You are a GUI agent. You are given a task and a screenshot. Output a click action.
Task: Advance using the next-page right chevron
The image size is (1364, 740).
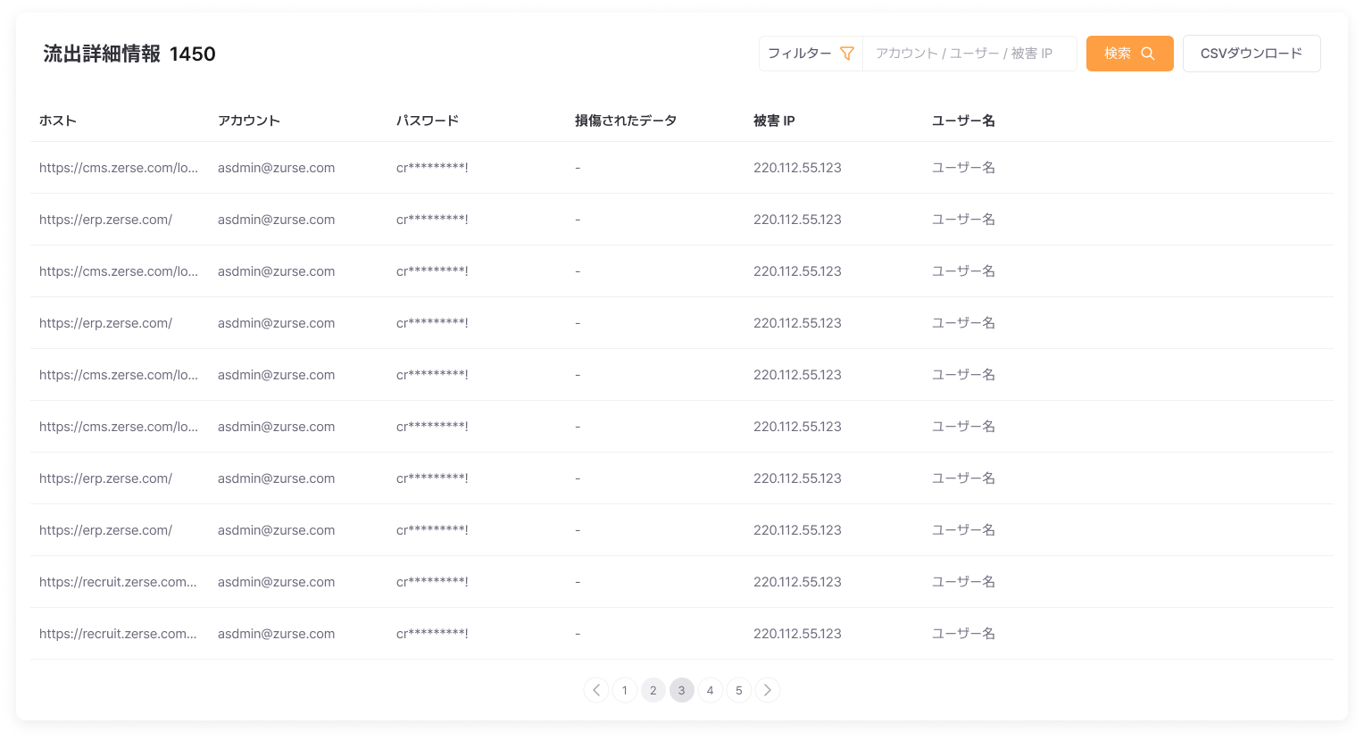click(768, 690)
